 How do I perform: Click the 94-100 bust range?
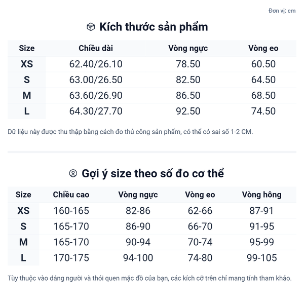click(x=138, y=258)
